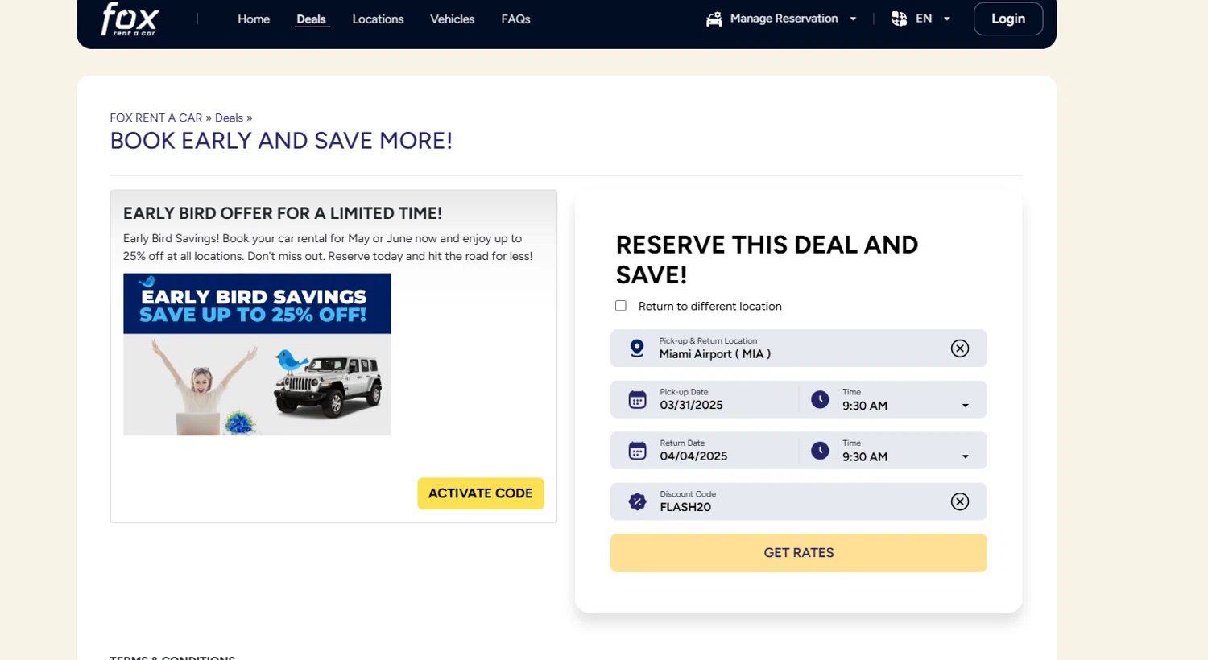Viewport: 1208px width, 660px height.
Task: Click the Early Bird Savings banner image
Action: [x=257, y=354]
